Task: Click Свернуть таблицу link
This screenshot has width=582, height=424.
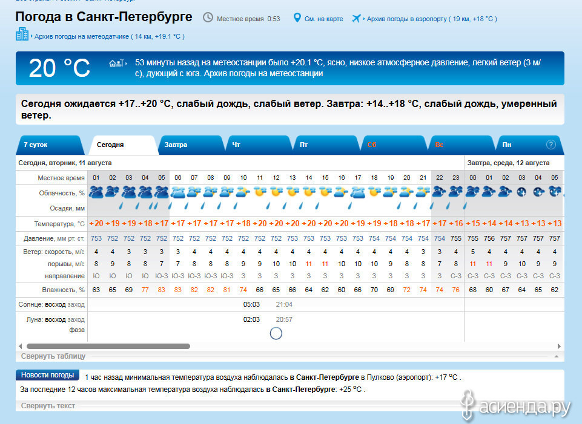Action: 53,356
